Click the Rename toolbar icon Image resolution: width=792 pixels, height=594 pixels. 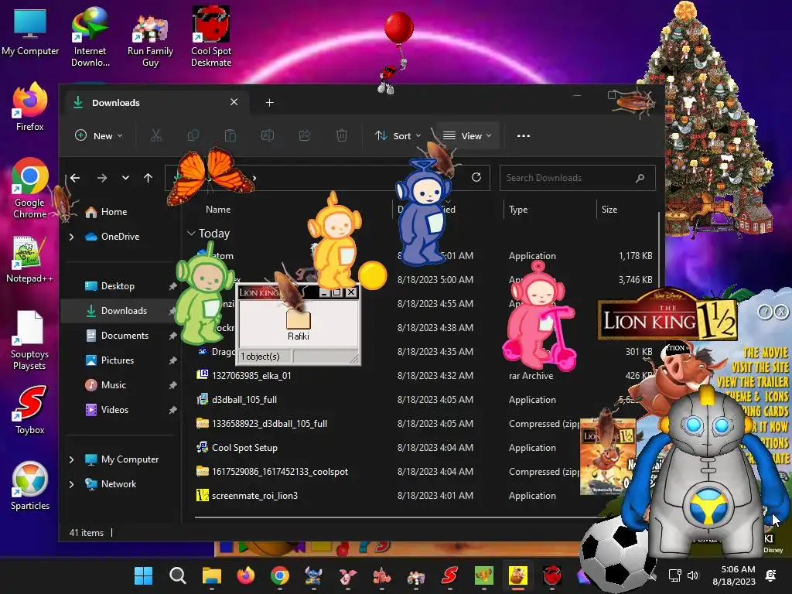[x=267, y=135]
